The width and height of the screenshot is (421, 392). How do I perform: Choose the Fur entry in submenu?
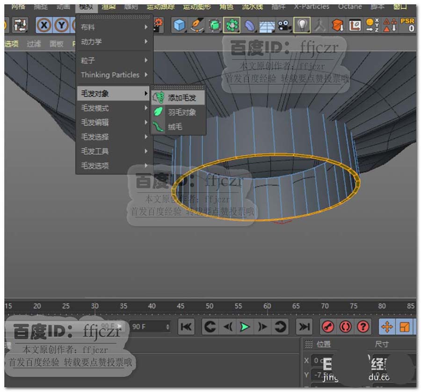click(178, 126)
